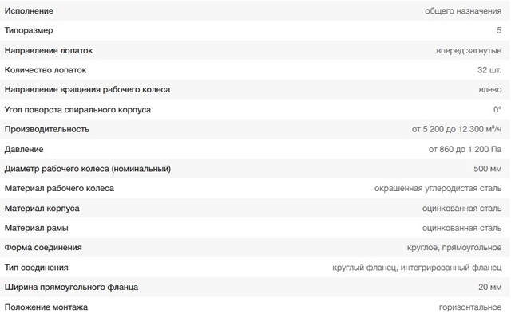
Task: Click the 'Материал корпуса' label
Action: [42, 208]
